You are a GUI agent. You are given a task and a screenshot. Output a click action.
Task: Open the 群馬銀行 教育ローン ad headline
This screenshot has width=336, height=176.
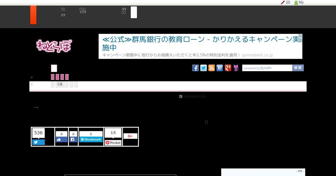click(x=200, y=43)
